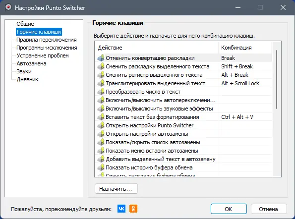This screenshot has width=295, height=219.
Task: Select Правила переключения in the sidebar
Action: 47,40
